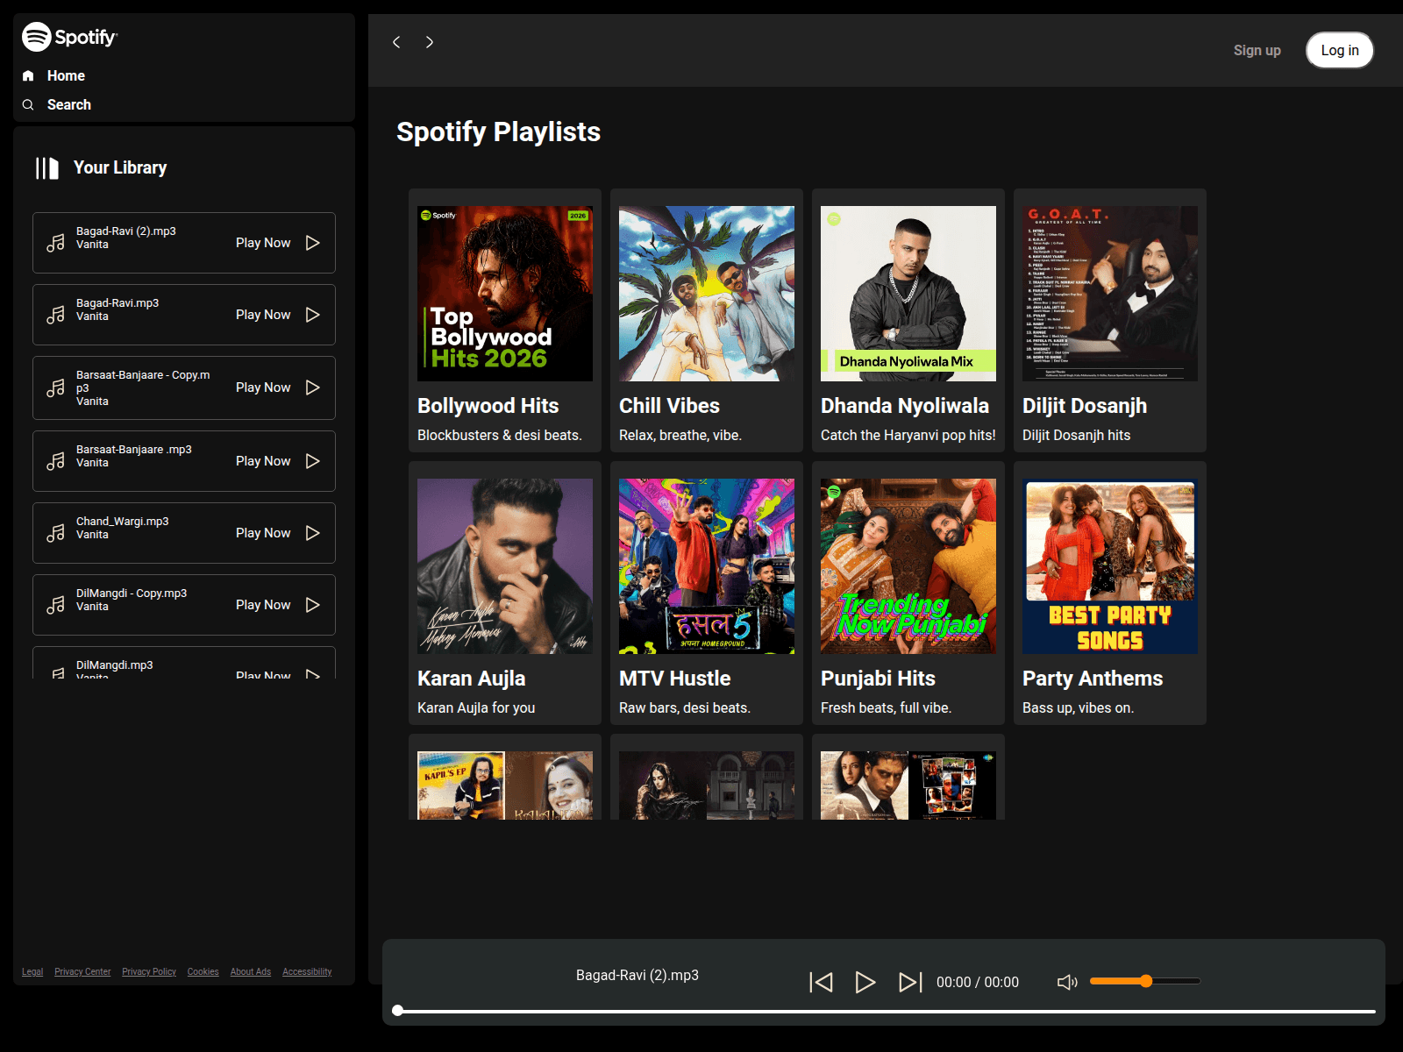Viewport: 1403px width, 1052px height.
Task: Click the player bar play button
Action: coord(865,982)
